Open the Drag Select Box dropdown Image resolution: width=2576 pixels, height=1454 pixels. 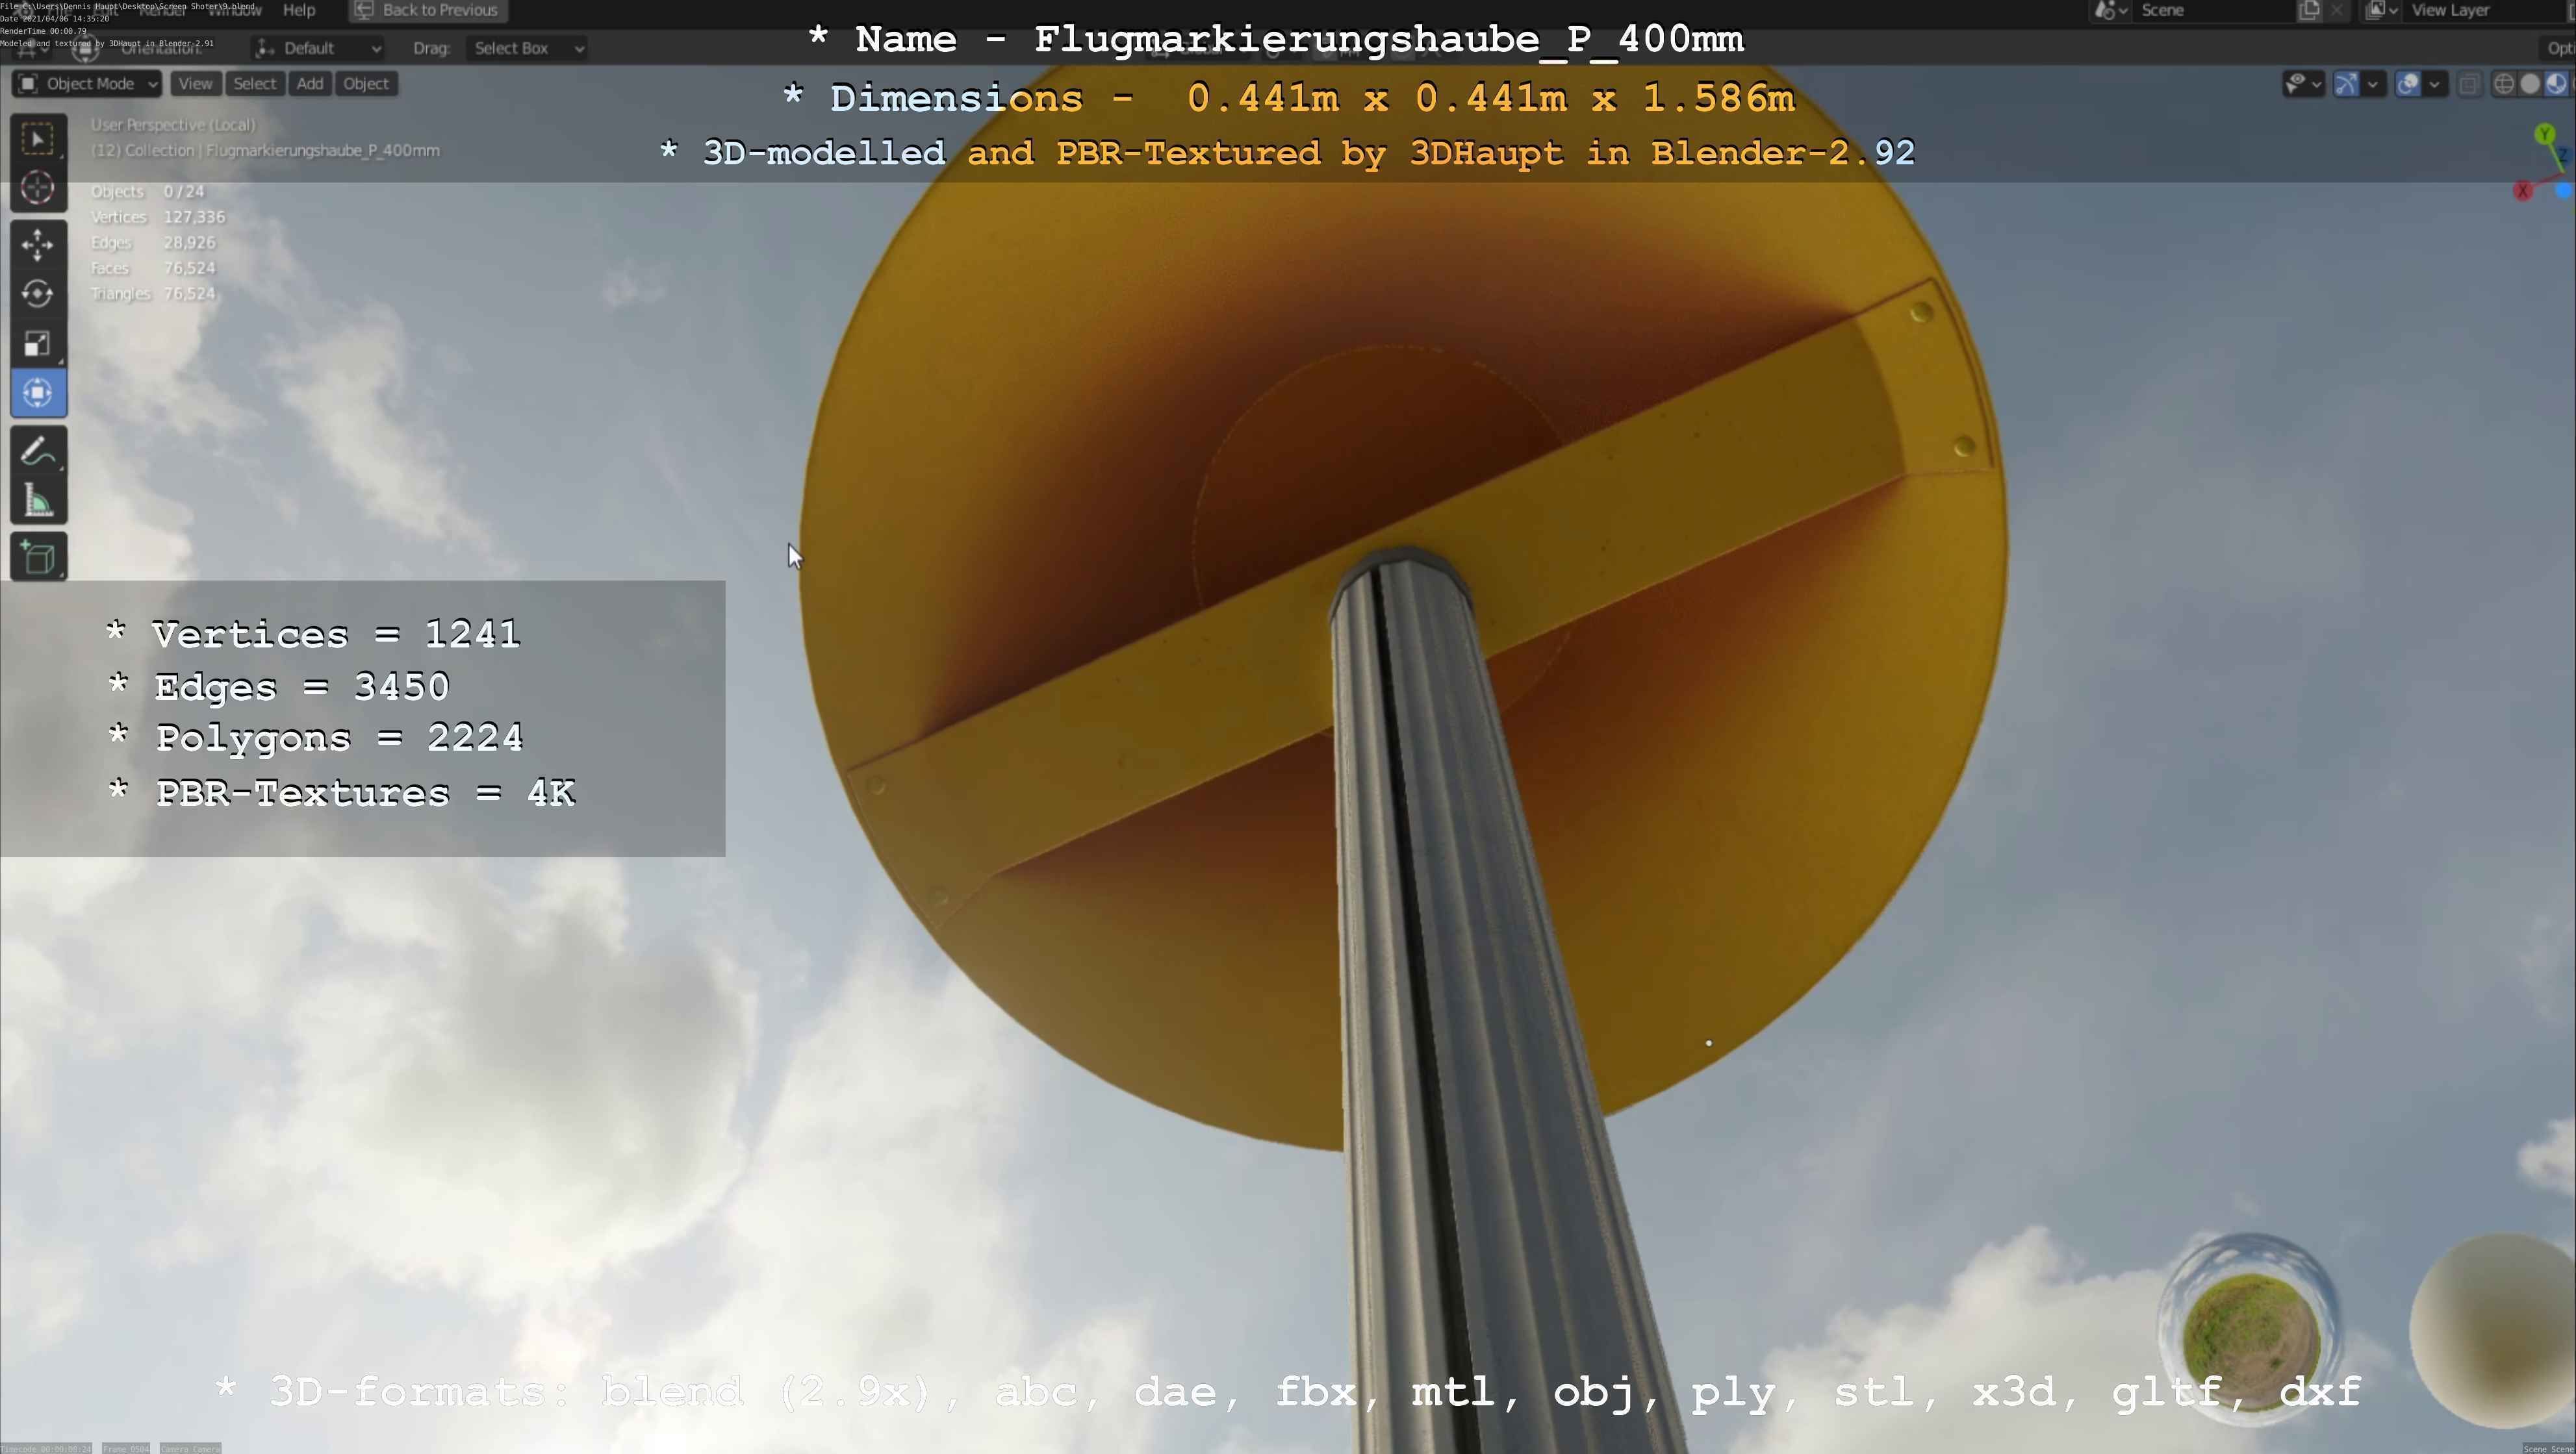click(x=528, y=48)
